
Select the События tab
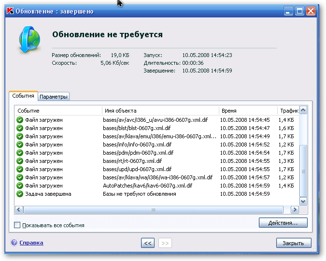pos(23,96)
